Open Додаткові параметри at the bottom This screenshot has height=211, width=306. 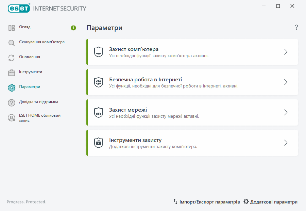tap(273, 201)
